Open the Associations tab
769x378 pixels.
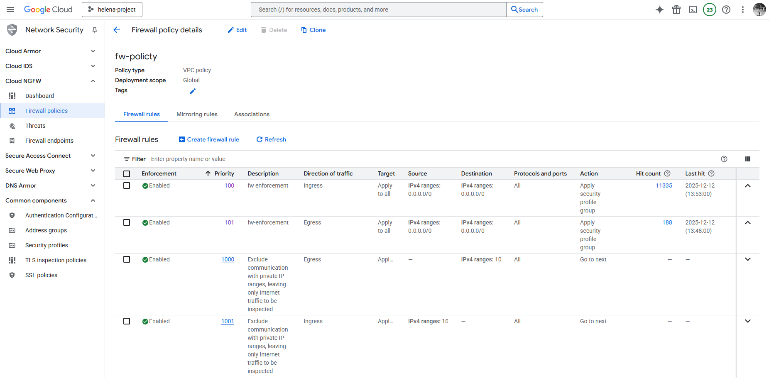pyautogui.click(x=252, y=114)
